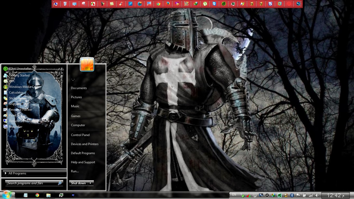This screenshot has width=354, height=199.
Task: Launch TeamViewer from top dock
Action: pos(214,4)
